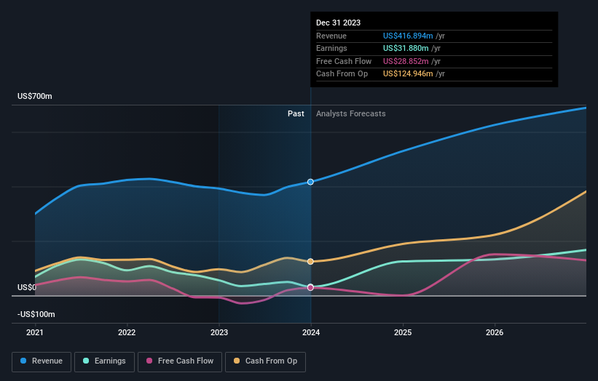Click the Cash From Op label in tooltip
This screenshot has height=381, width=598.
click(342, 74)
